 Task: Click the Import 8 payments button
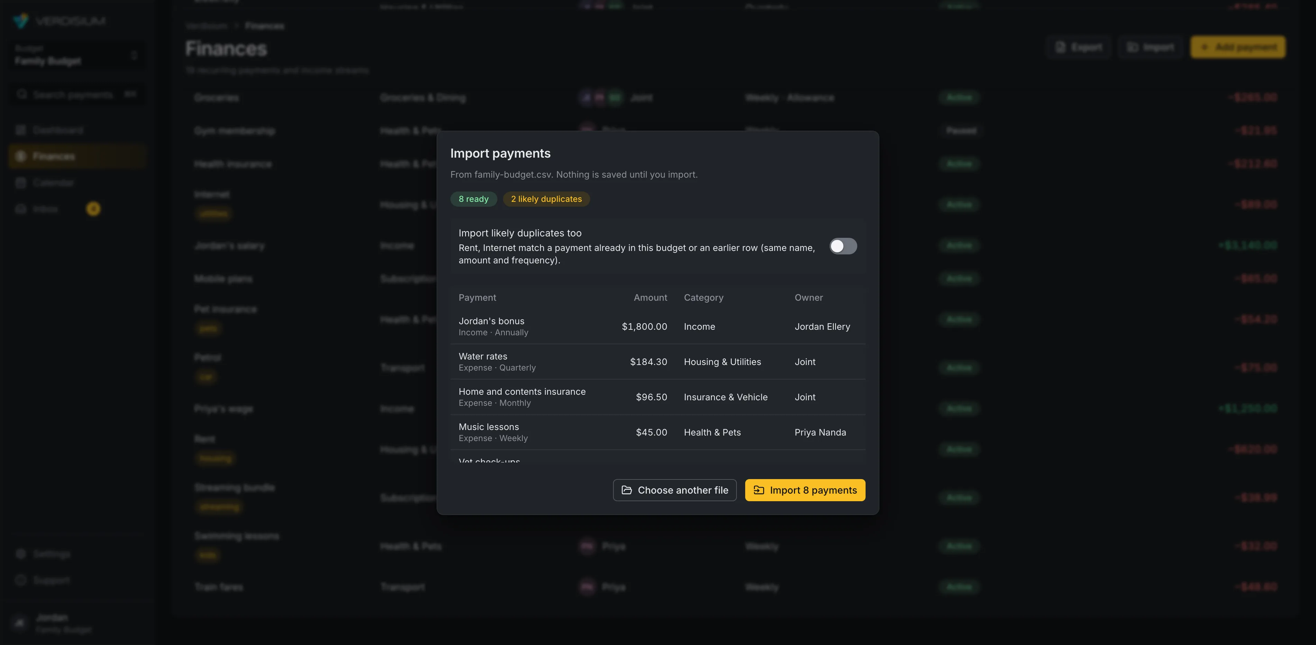click(x=805, y=490)
